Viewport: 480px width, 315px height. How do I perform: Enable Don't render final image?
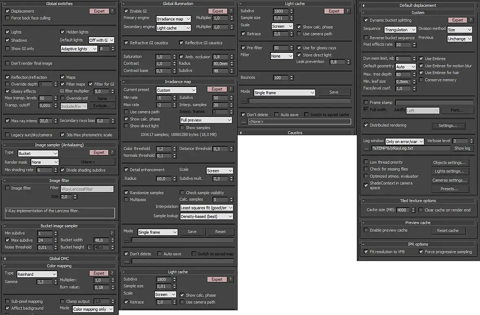pyautogui.click(x=7, y=63)
